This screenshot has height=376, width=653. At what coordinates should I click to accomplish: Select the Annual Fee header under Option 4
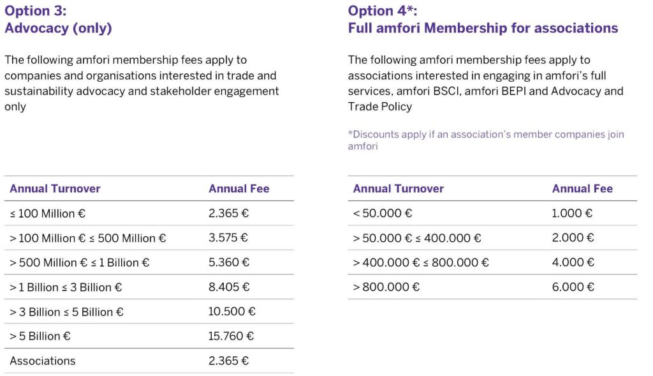click(582, 188)
